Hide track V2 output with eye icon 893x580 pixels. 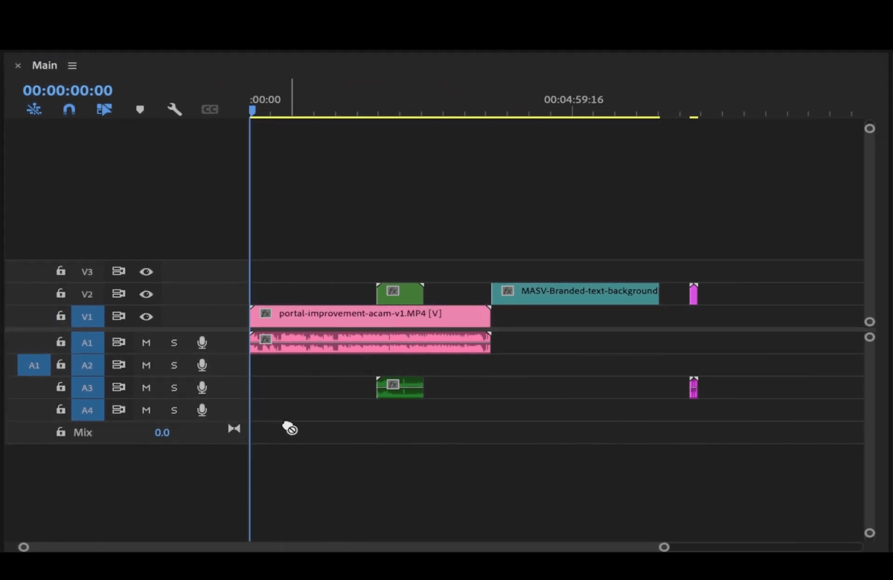(x=147, y=294)
